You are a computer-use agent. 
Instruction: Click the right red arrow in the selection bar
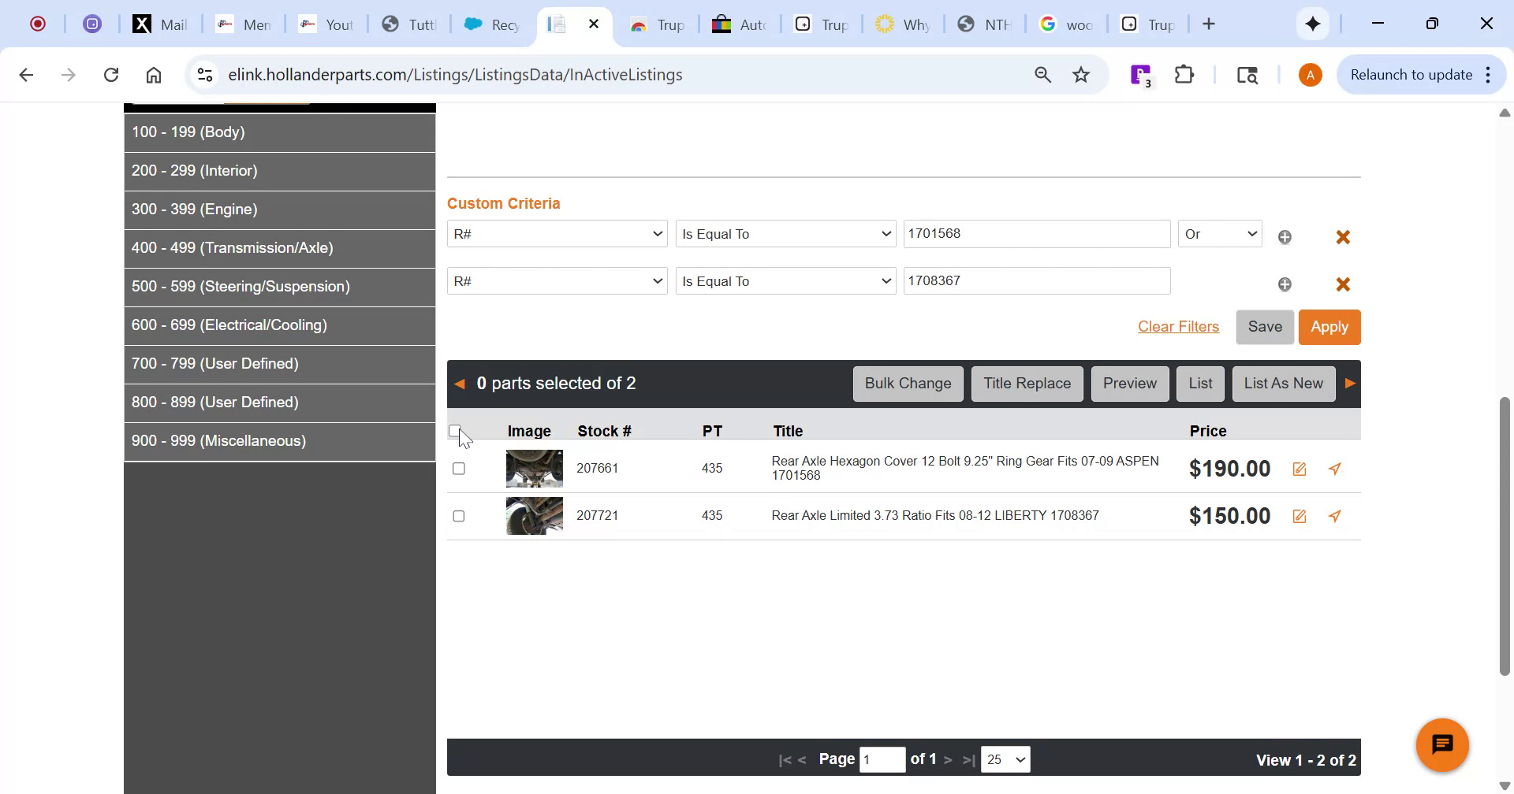(x=1350, y=383)
